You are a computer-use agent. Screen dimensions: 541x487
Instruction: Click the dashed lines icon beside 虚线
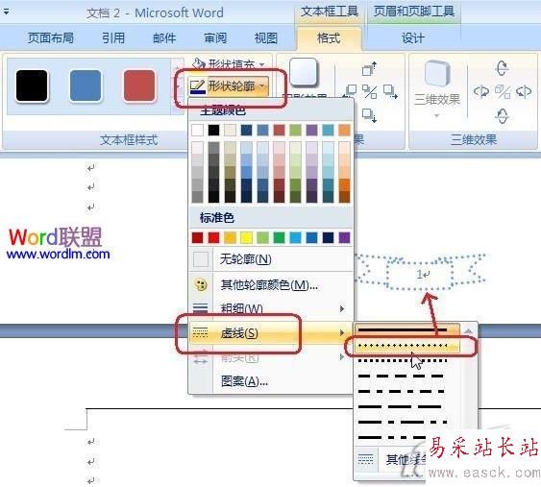[x=201, y=332]
